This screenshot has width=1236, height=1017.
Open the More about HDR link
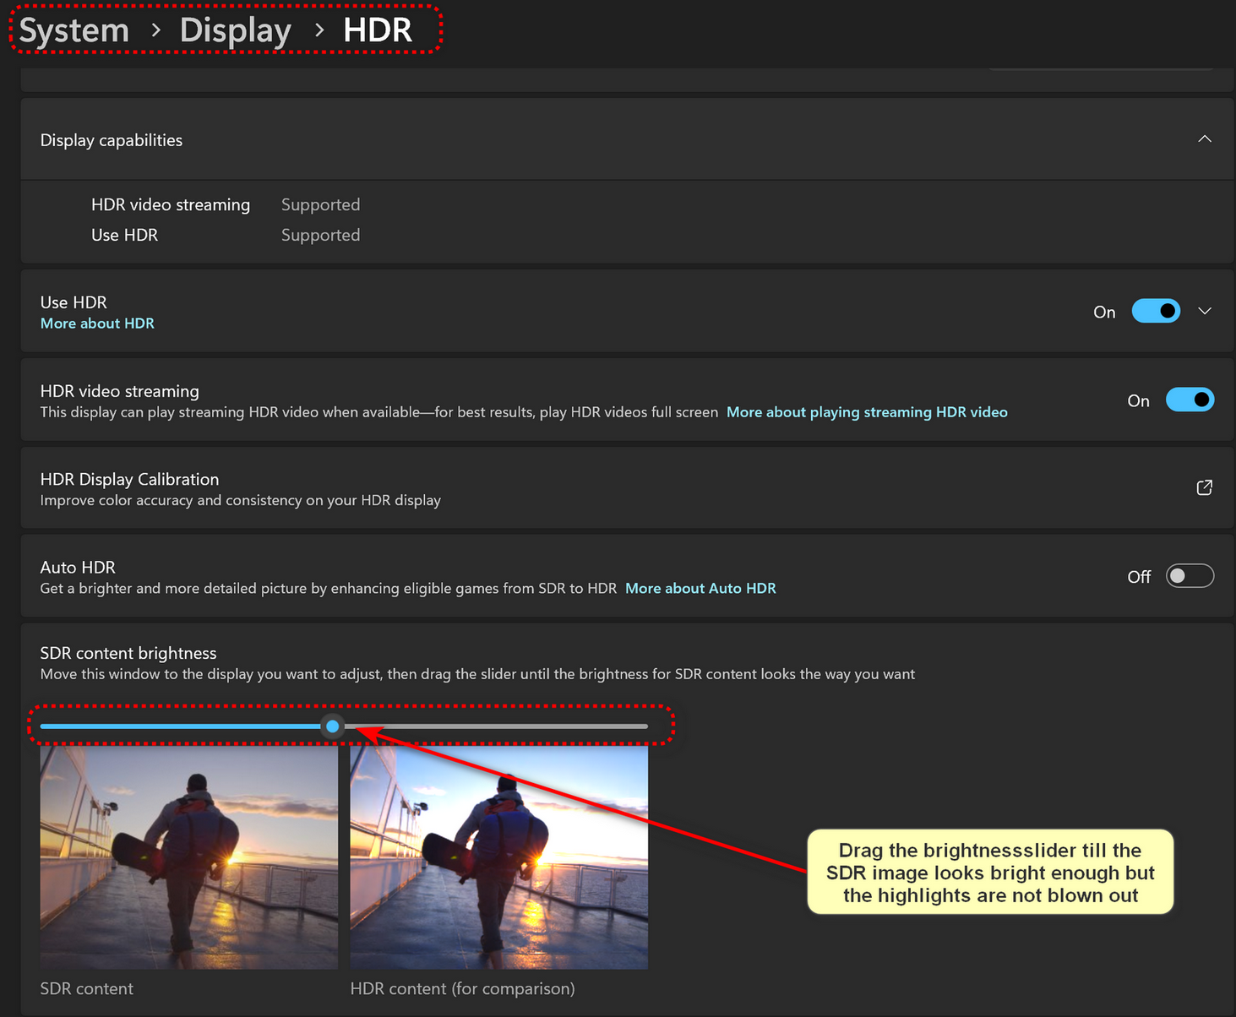tap(97, 324)
